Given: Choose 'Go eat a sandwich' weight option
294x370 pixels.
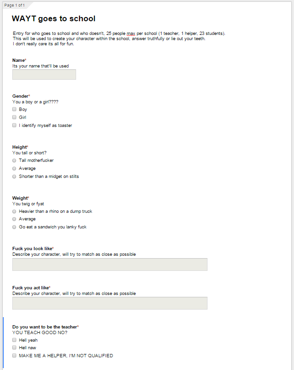Looking at the screenshot, I should [14, 227].
